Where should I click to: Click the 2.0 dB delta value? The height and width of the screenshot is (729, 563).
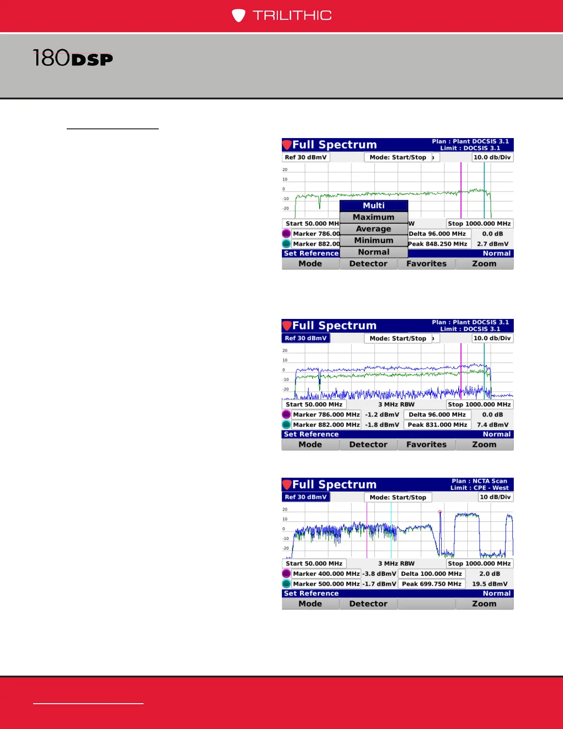(x=490, y=574)
